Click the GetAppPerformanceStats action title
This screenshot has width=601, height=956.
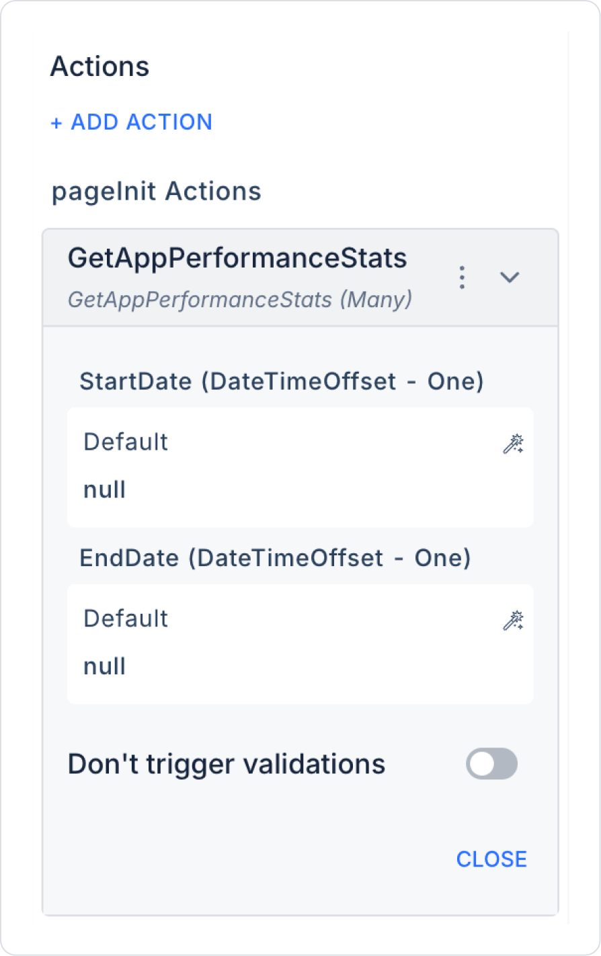point(237,258)
